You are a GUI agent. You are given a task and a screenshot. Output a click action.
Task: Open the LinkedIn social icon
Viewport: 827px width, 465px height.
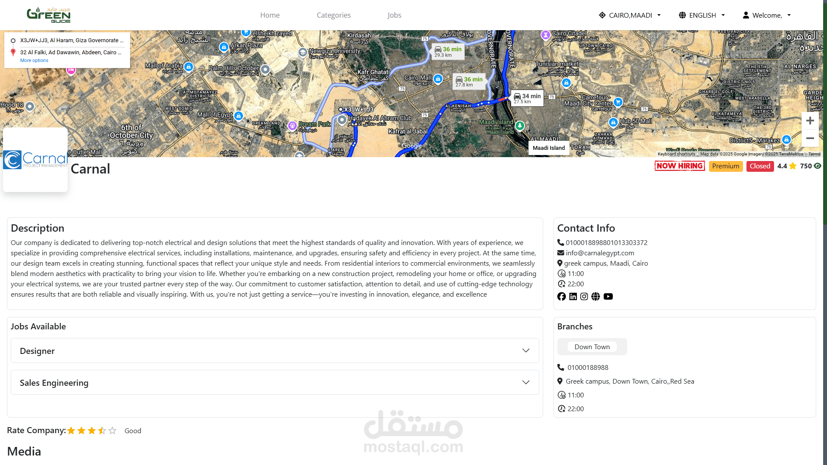coord(573,297)
